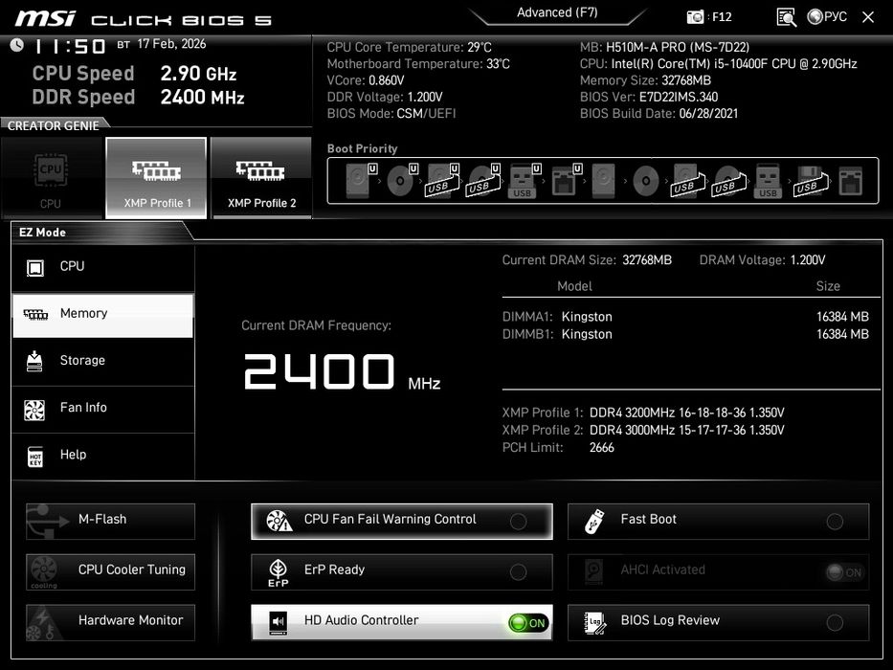
Task: Click the BIOS Ver E7D22IMS.340 text
Action: pos(649,97)
